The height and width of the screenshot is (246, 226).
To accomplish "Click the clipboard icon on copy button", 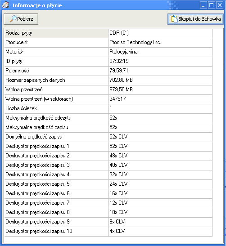I will pyautogui.click(x=174, y=19).
